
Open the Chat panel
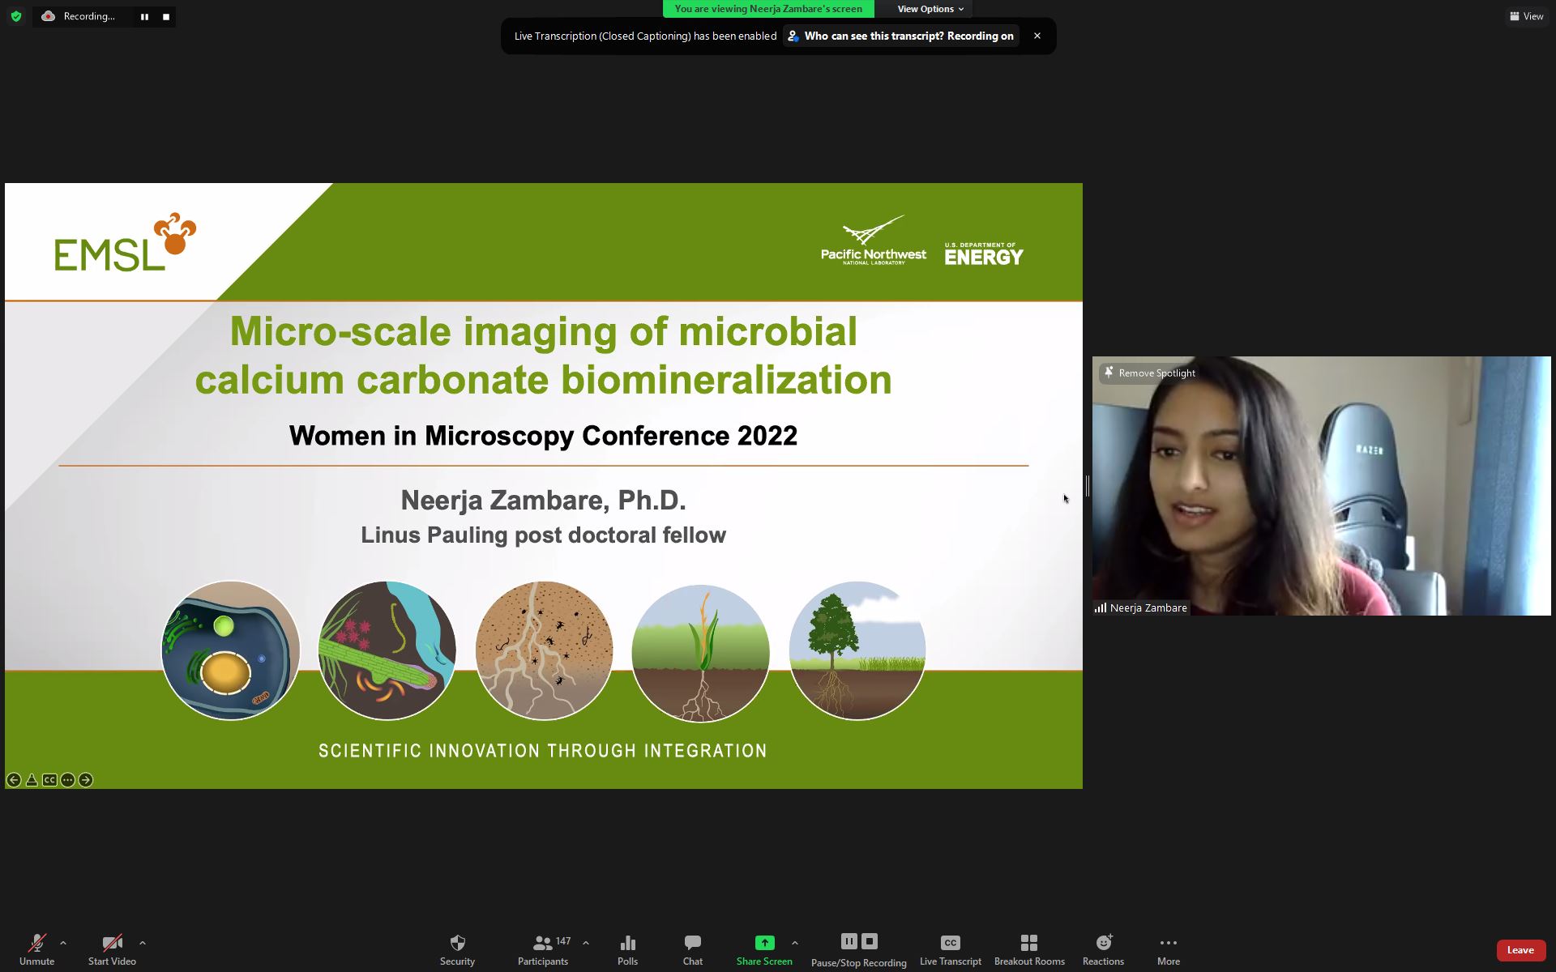pyautogui.click(x=692, y=949)
